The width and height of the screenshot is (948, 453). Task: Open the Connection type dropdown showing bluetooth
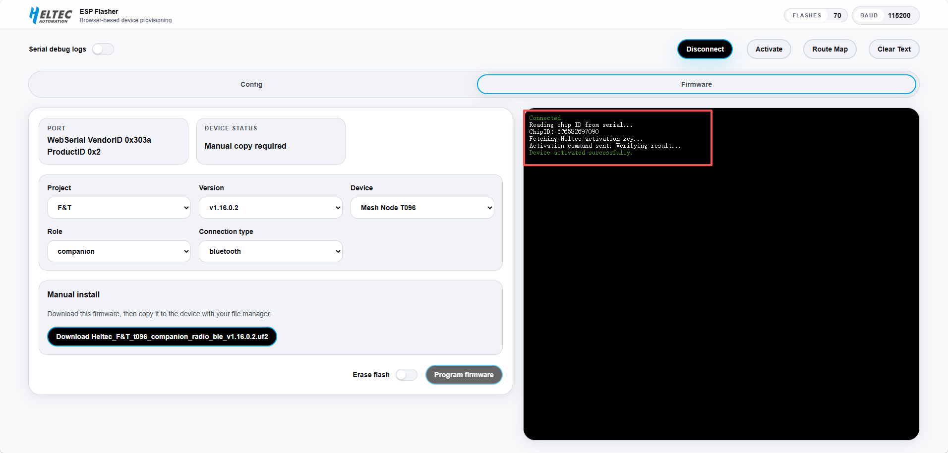point(271,251)
